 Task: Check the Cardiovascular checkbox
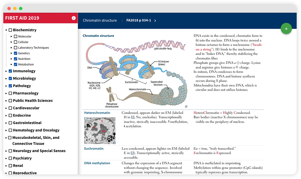10,108
